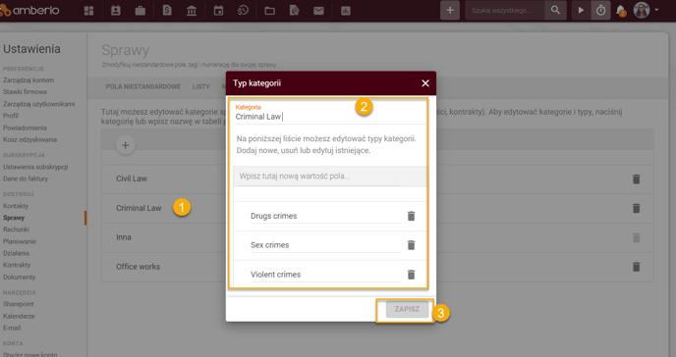Open the time history clock icon
Image resolution: width=676 pixels, height=357 pixels.
coord(243,11)
